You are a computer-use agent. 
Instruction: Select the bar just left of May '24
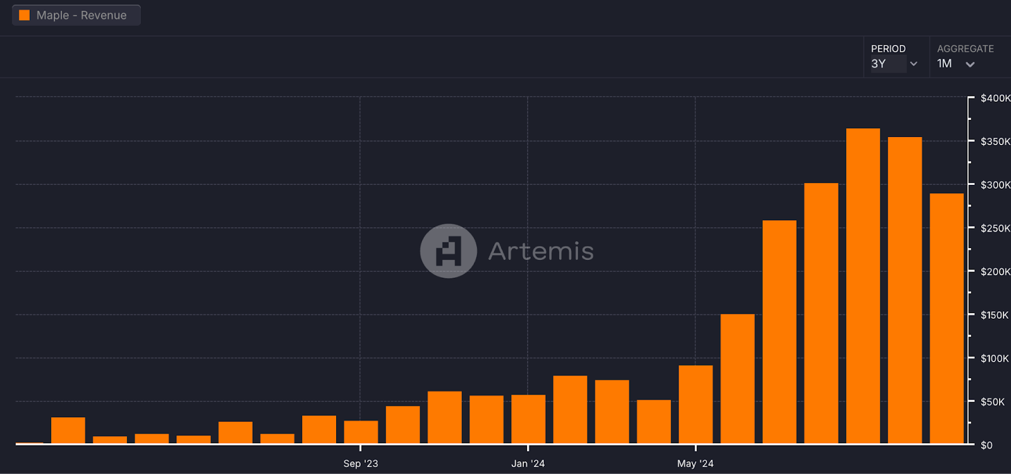click(x=654, y=422)
